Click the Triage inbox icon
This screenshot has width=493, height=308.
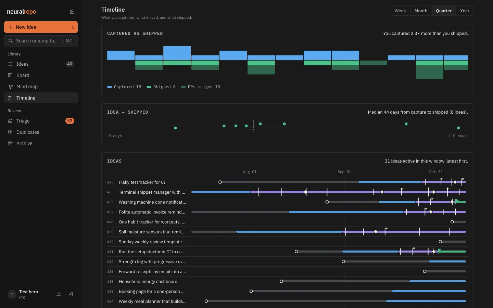pos(10,121)
